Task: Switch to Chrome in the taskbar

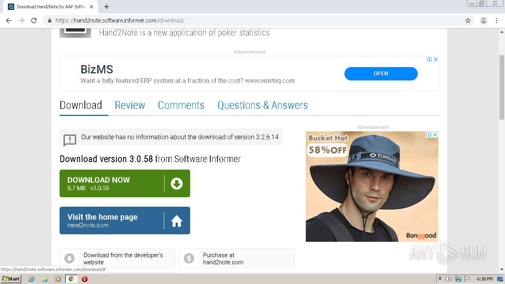Action: tap(71, 279)
